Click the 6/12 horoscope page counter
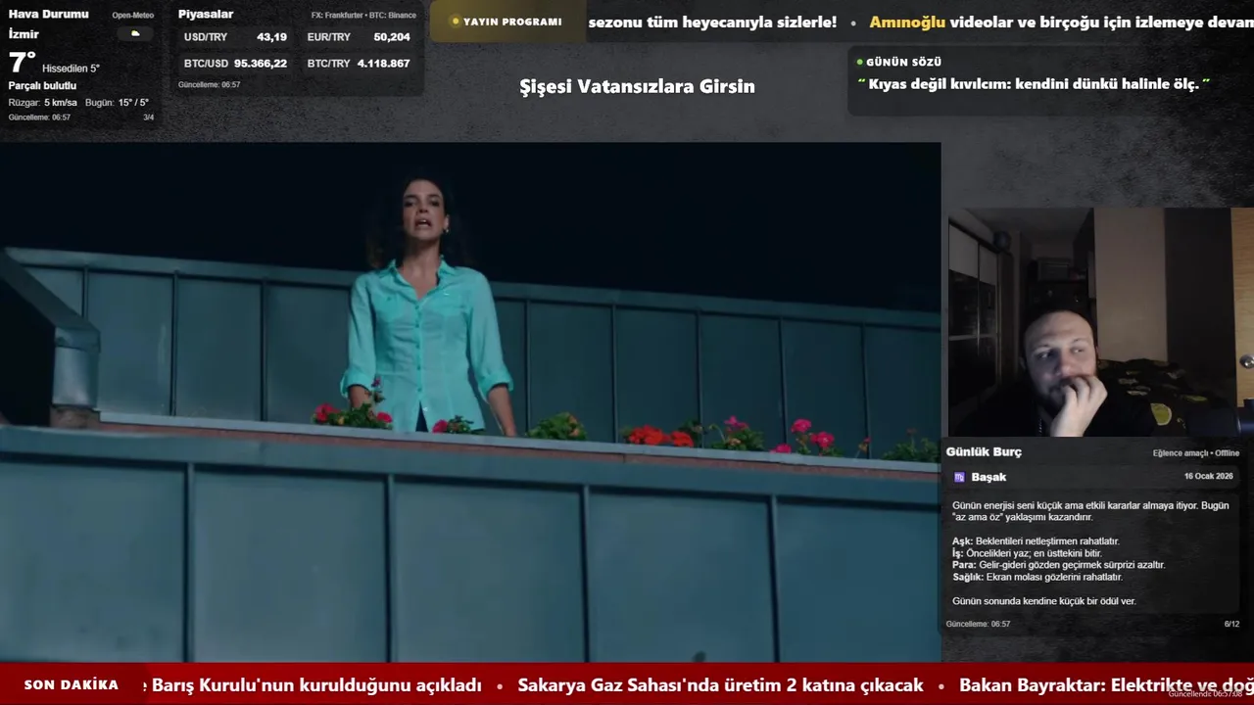Viewport: 1254px width, 705px height. pyautogui.click(x=1231, y=624)
